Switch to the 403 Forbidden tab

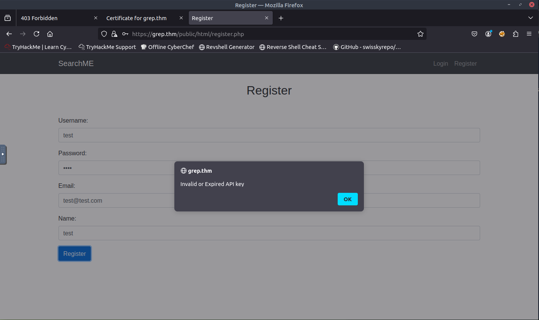pyautogui.click(x=53, y=18)
